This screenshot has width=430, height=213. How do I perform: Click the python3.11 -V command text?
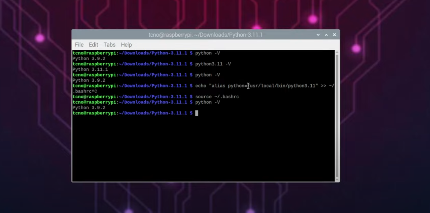213,64
